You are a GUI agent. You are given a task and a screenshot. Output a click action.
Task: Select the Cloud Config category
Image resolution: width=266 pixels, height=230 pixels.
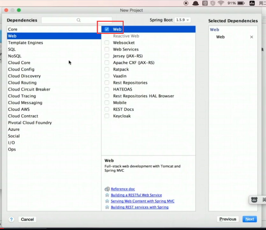point(54,69)
